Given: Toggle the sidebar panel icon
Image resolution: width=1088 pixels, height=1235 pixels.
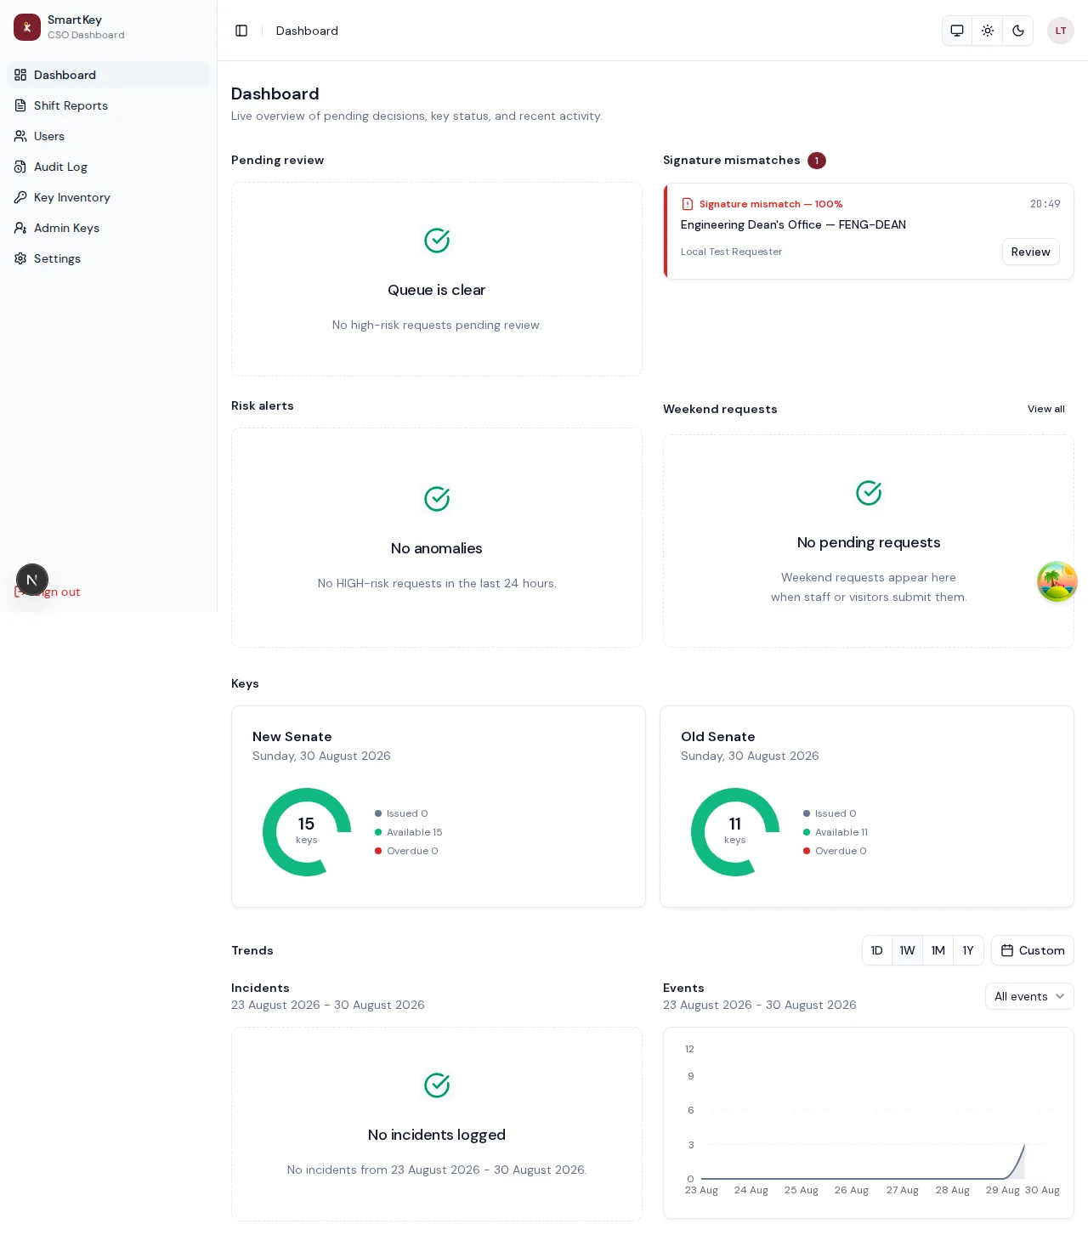Looking at the screenshot, I should point(241,31).
